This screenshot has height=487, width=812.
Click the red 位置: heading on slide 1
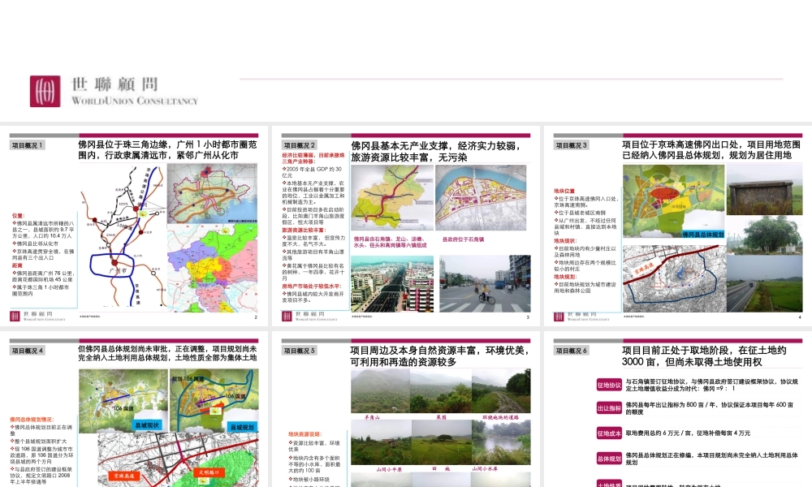(19, 216)
